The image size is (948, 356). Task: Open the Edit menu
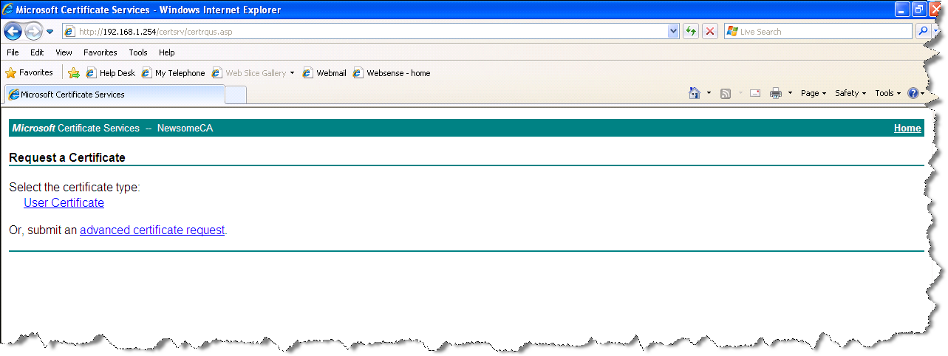pyautogui.click(x=37, y=52)
